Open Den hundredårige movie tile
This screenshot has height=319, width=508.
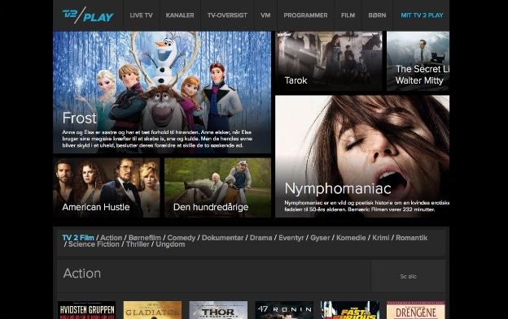pyautogui.click(x=217, y=188)
